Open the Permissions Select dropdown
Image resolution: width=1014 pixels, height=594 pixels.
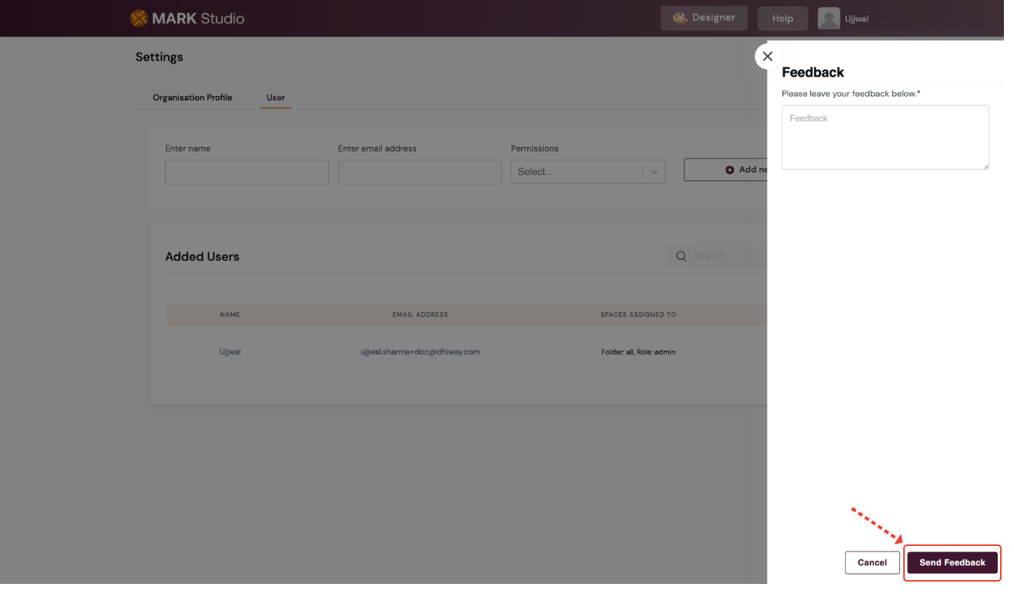tap(576, 172)
